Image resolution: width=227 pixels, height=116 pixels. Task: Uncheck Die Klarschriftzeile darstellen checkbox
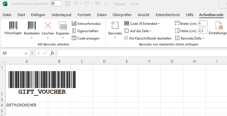126,38
